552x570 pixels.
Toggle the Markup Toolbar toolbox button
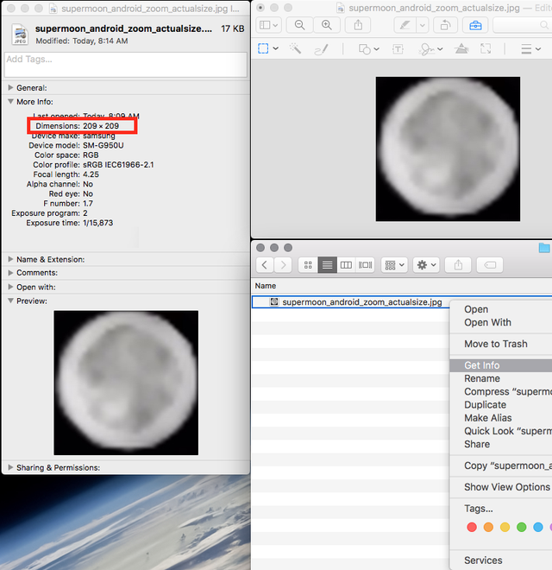coord(475,25)
